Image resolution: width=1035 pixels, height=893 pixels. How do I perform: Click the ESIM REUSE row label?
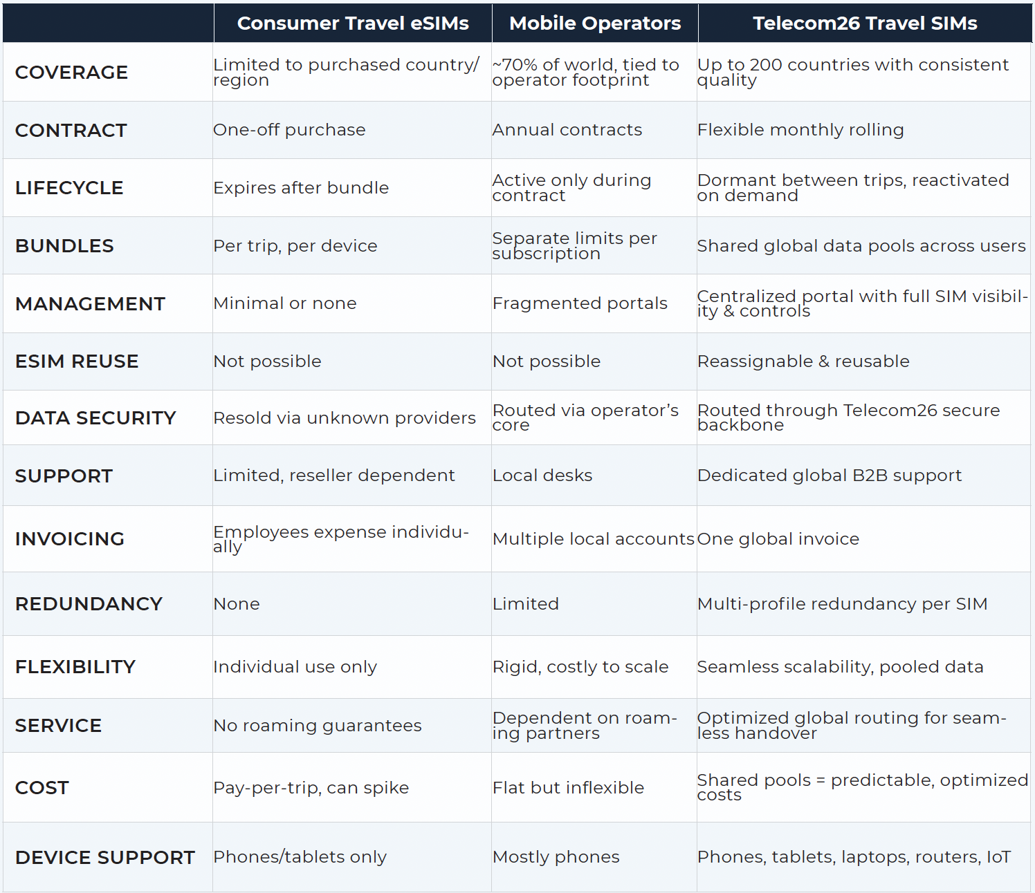click(77, 361)
